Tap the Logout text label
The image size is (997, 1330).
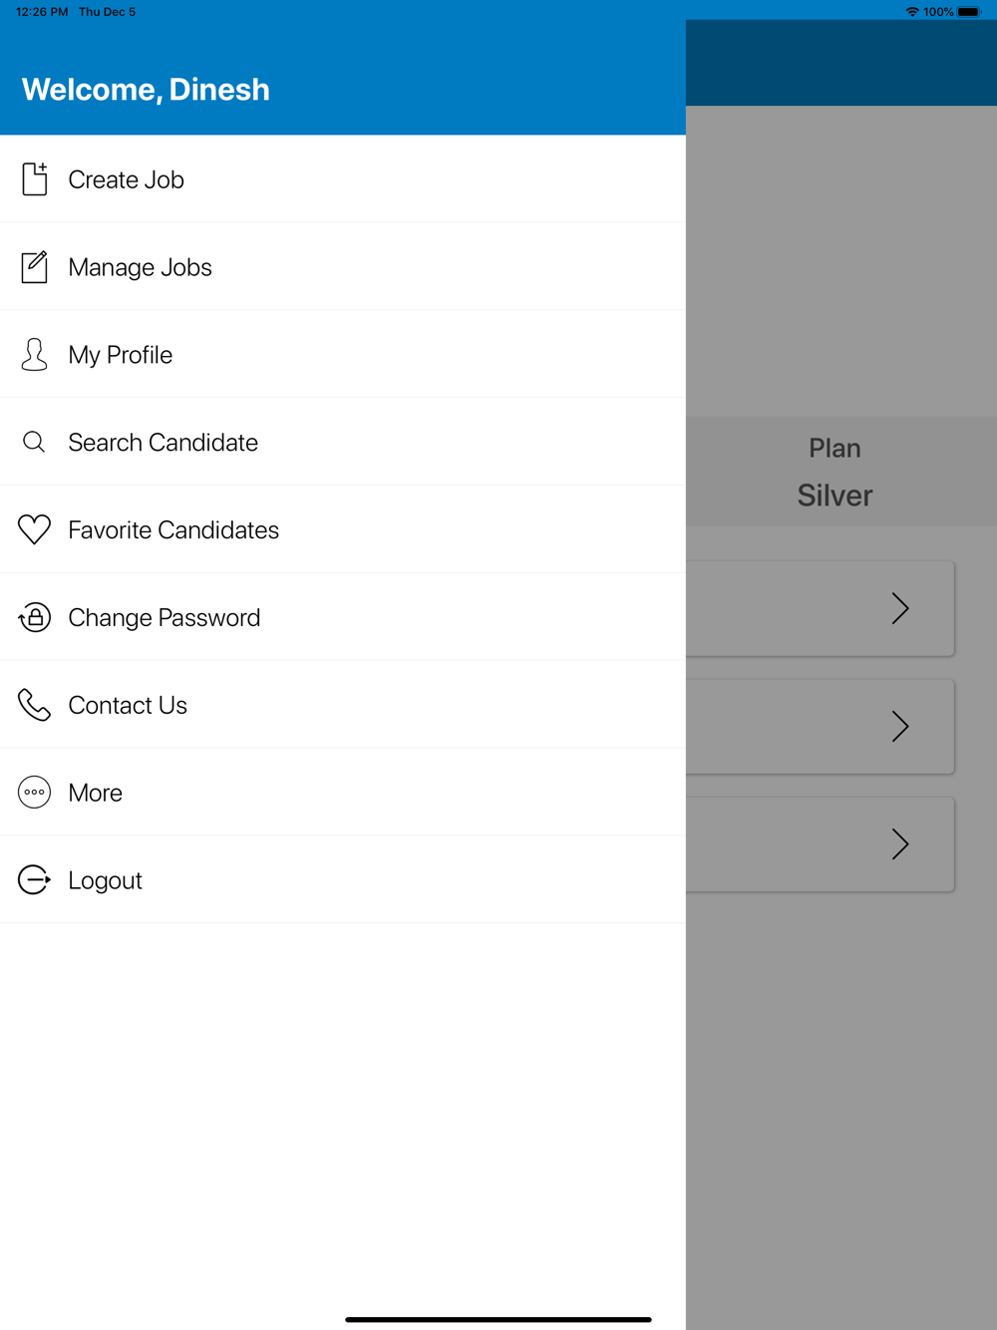pos(106,881)
